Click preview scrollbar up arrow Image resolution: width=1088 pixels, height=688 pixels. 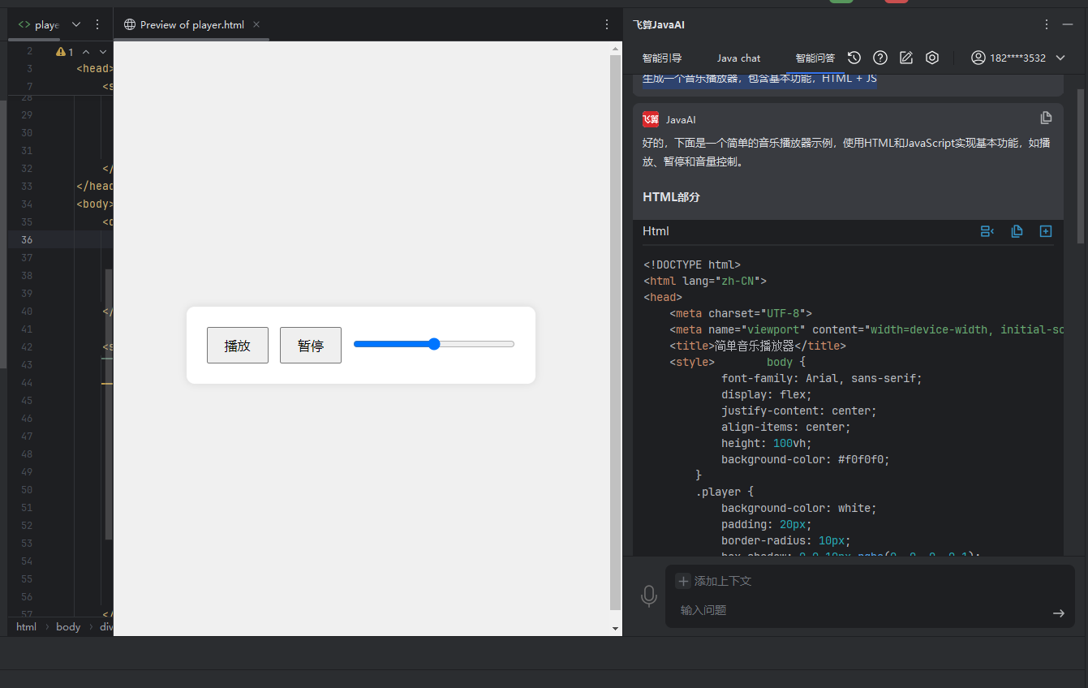tap(615, 48)
